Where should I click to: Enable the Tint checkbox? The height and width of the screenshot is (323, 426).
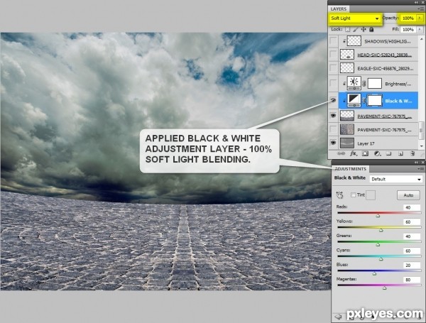(x=353, y=195)
